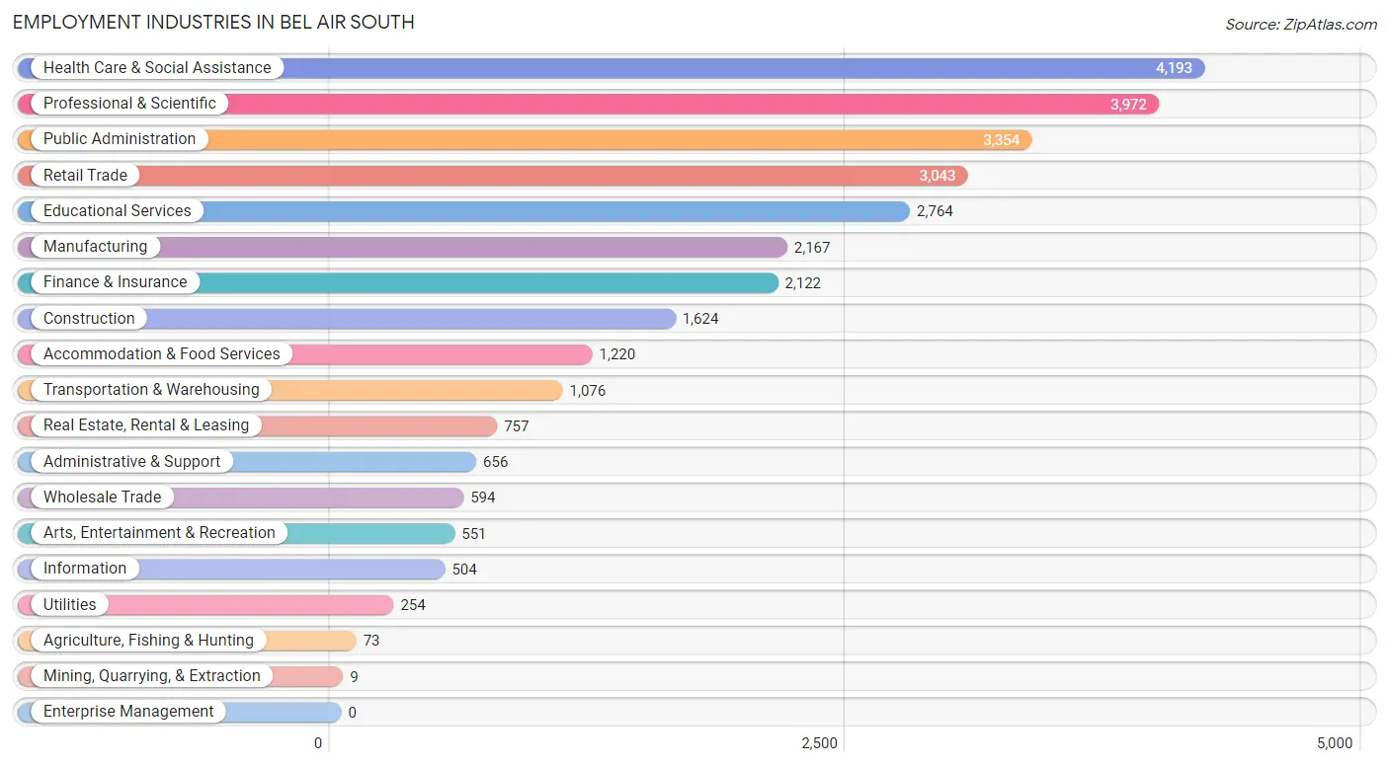Click the Educational Services bar value 2,764

(x=935, y=211)
